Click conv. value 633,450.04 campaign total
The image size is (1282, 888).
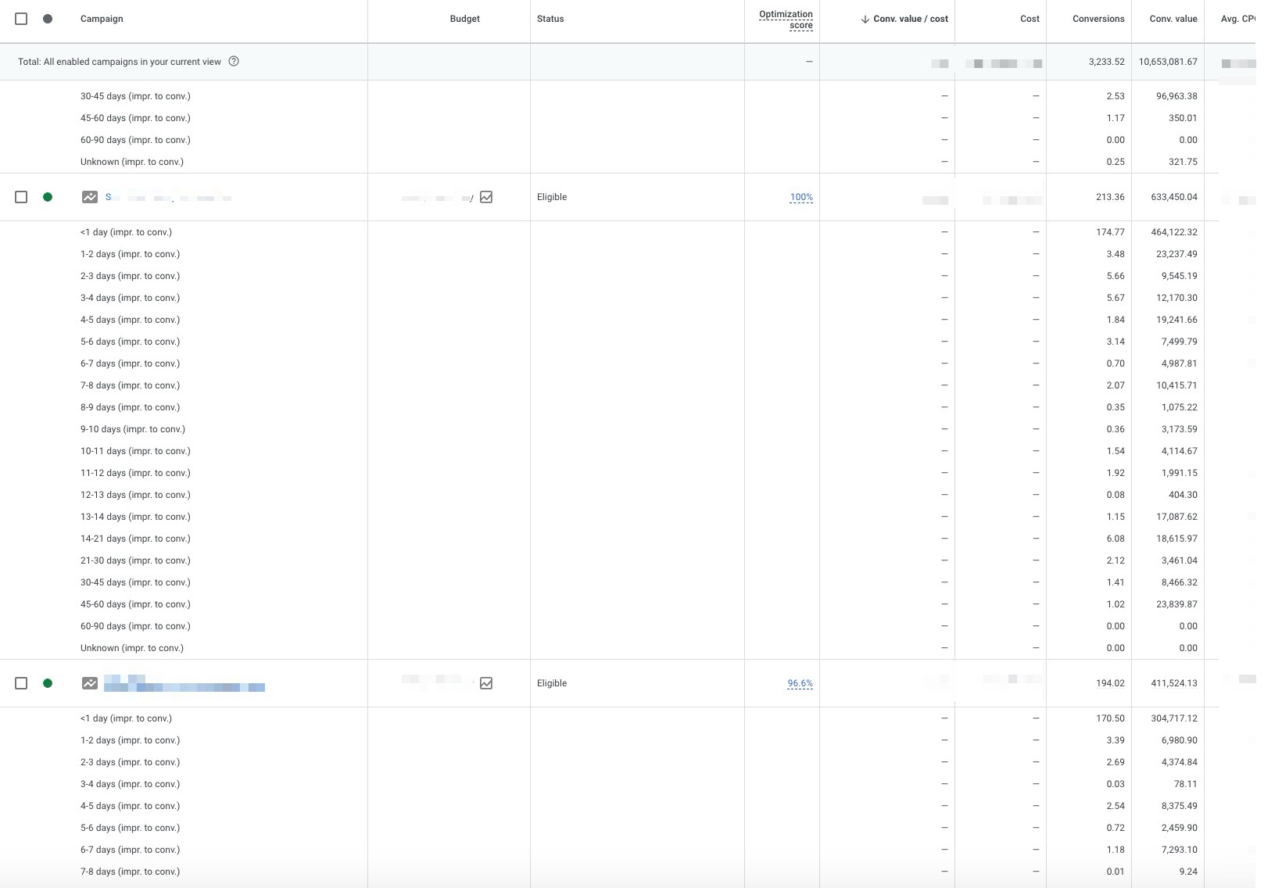[1174, 197]
